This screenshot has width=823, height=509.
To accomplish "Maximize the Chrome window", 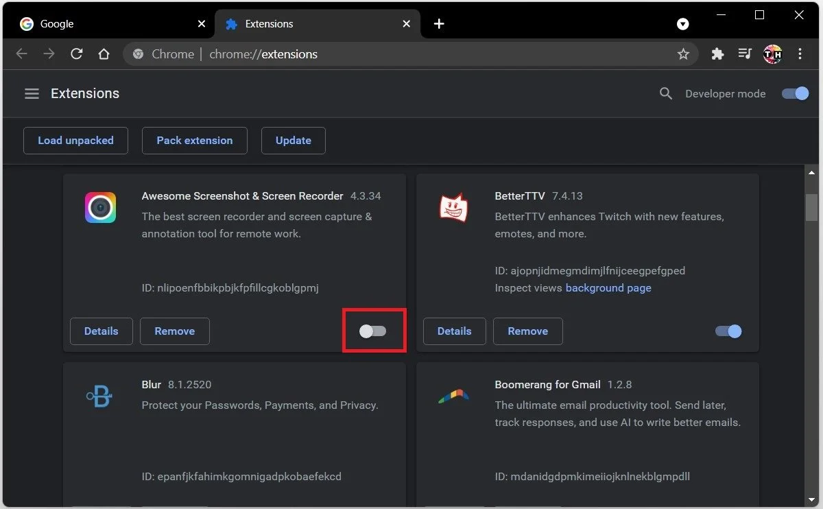I will click(760, 15).
